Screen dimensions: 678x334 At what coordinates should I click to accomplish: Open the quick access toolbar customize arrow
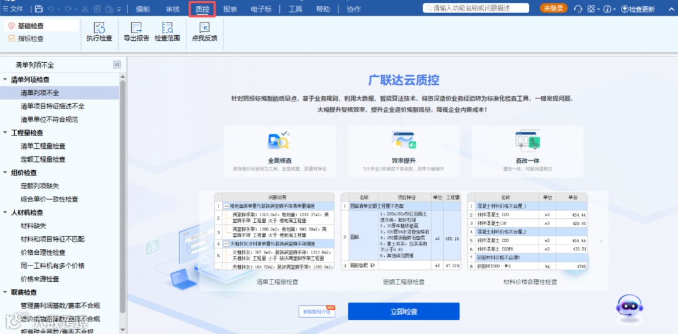click(119, 9)
